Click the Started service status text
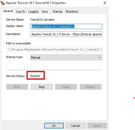The image size is (135, 130). point(35,76)
